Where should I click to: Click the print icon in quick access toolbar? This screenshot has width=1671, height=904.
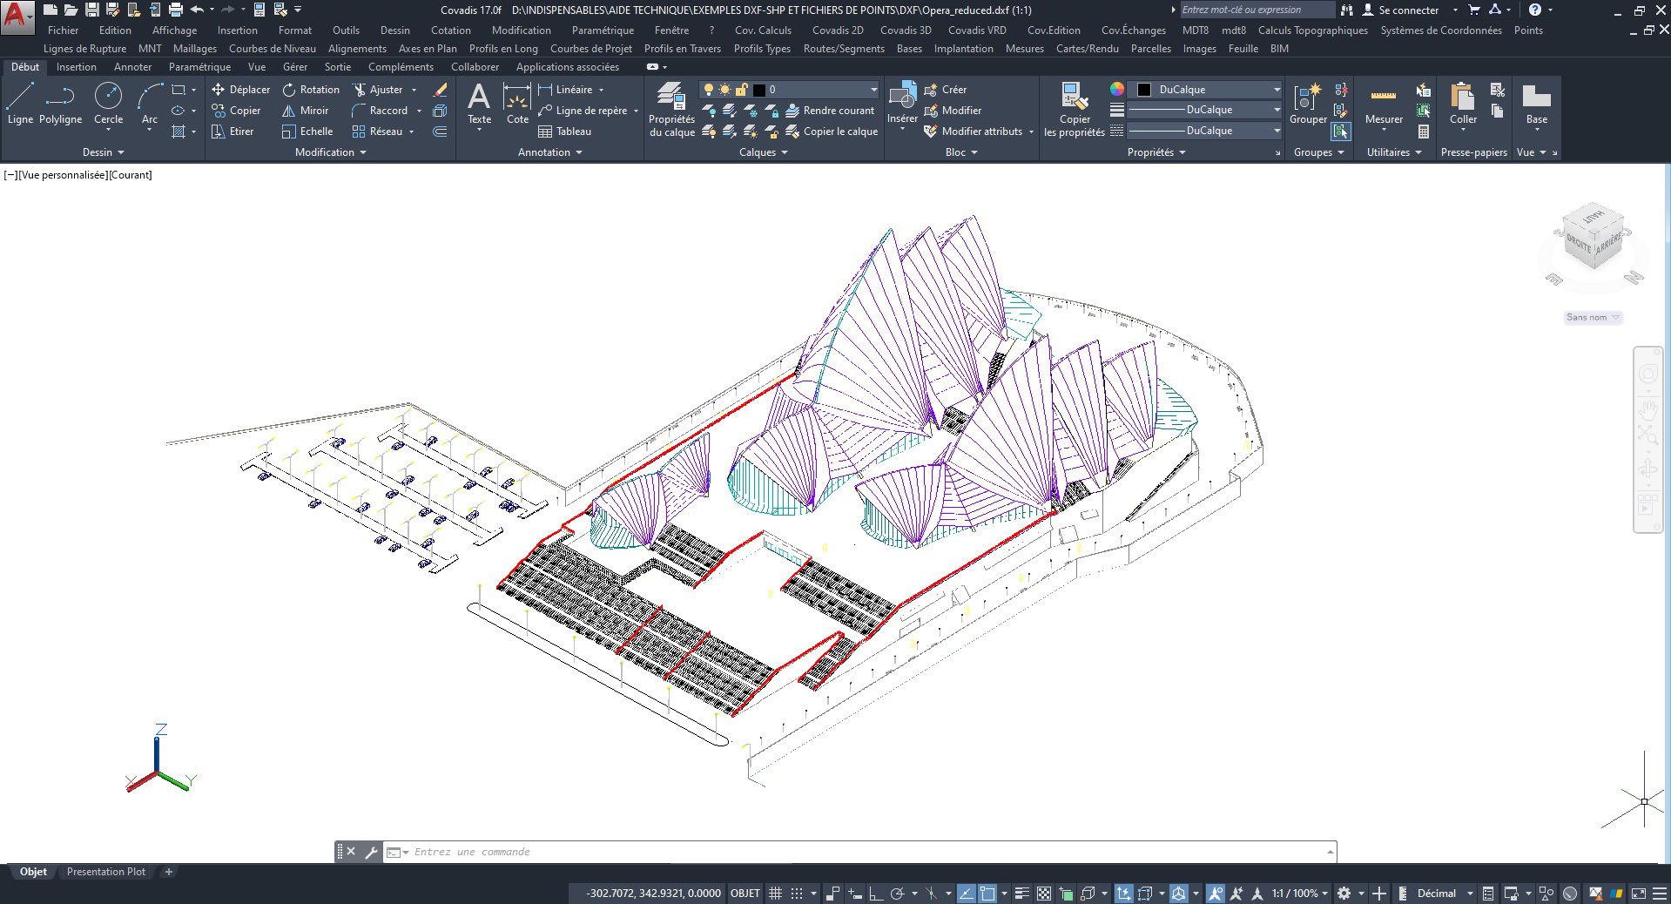coord(176,10)
